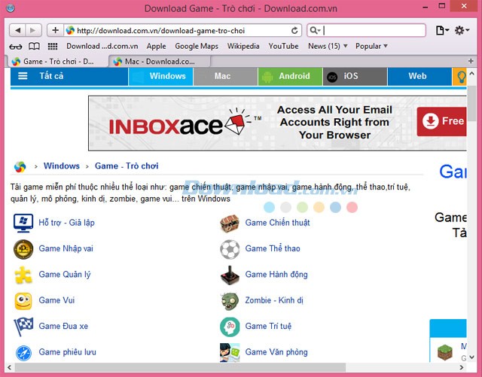Go forward with the forward arrow button
Screen dimensions: 482x377
pos(33,30)
